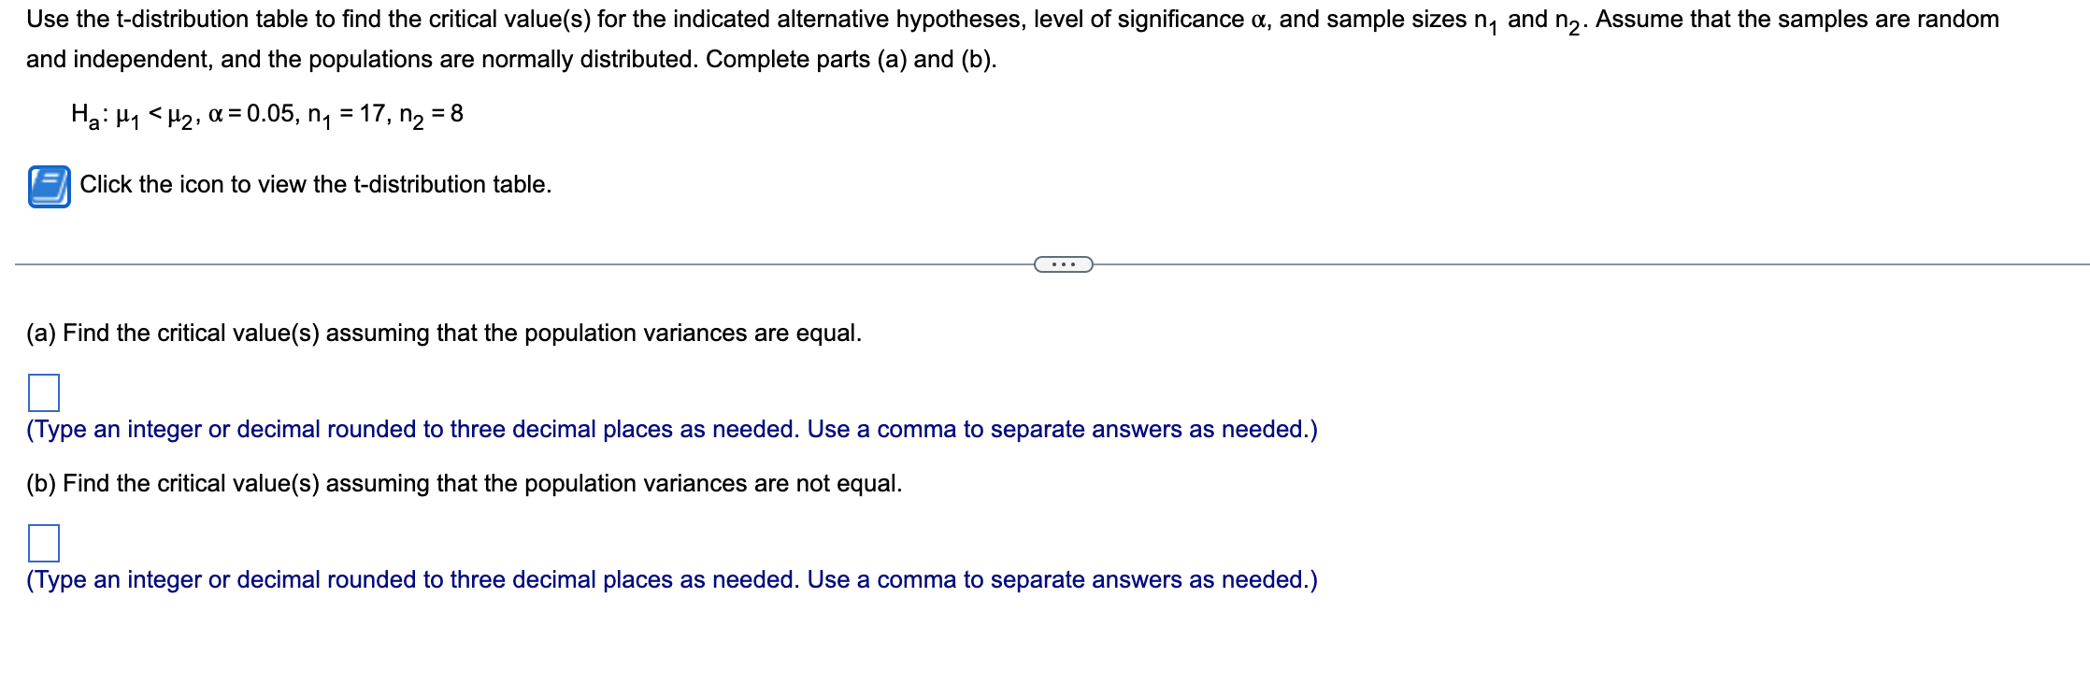Click the rounding instruction under part (a)
Screen dimensions: 2090x697
click(671, 430)
